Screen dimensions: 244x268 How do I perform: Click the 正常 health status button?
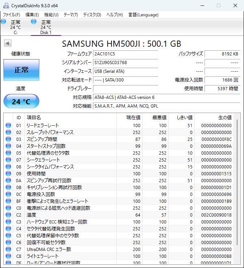click(x=21, y=70)
